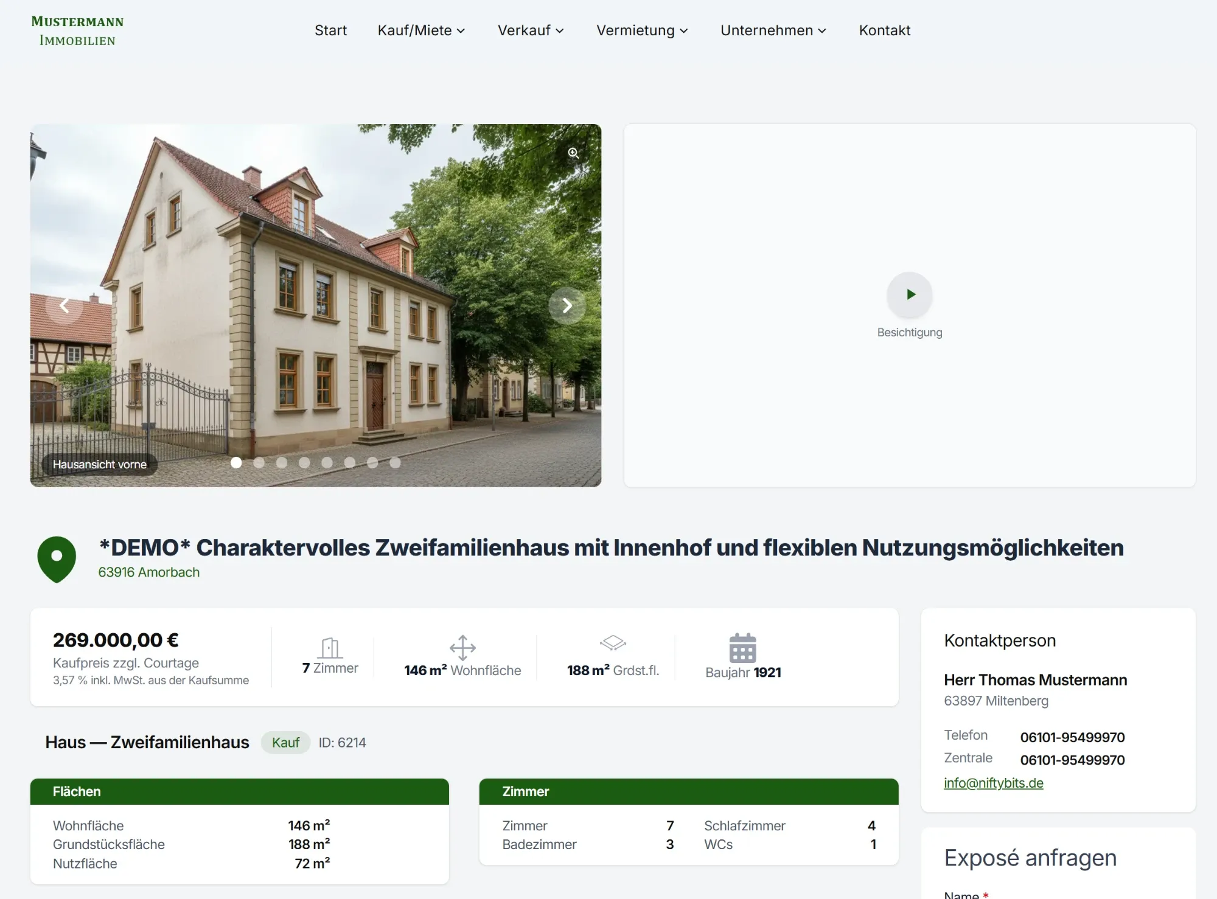
Task: Show the next photo with right arrow
Action: click(x=567, y=305)
